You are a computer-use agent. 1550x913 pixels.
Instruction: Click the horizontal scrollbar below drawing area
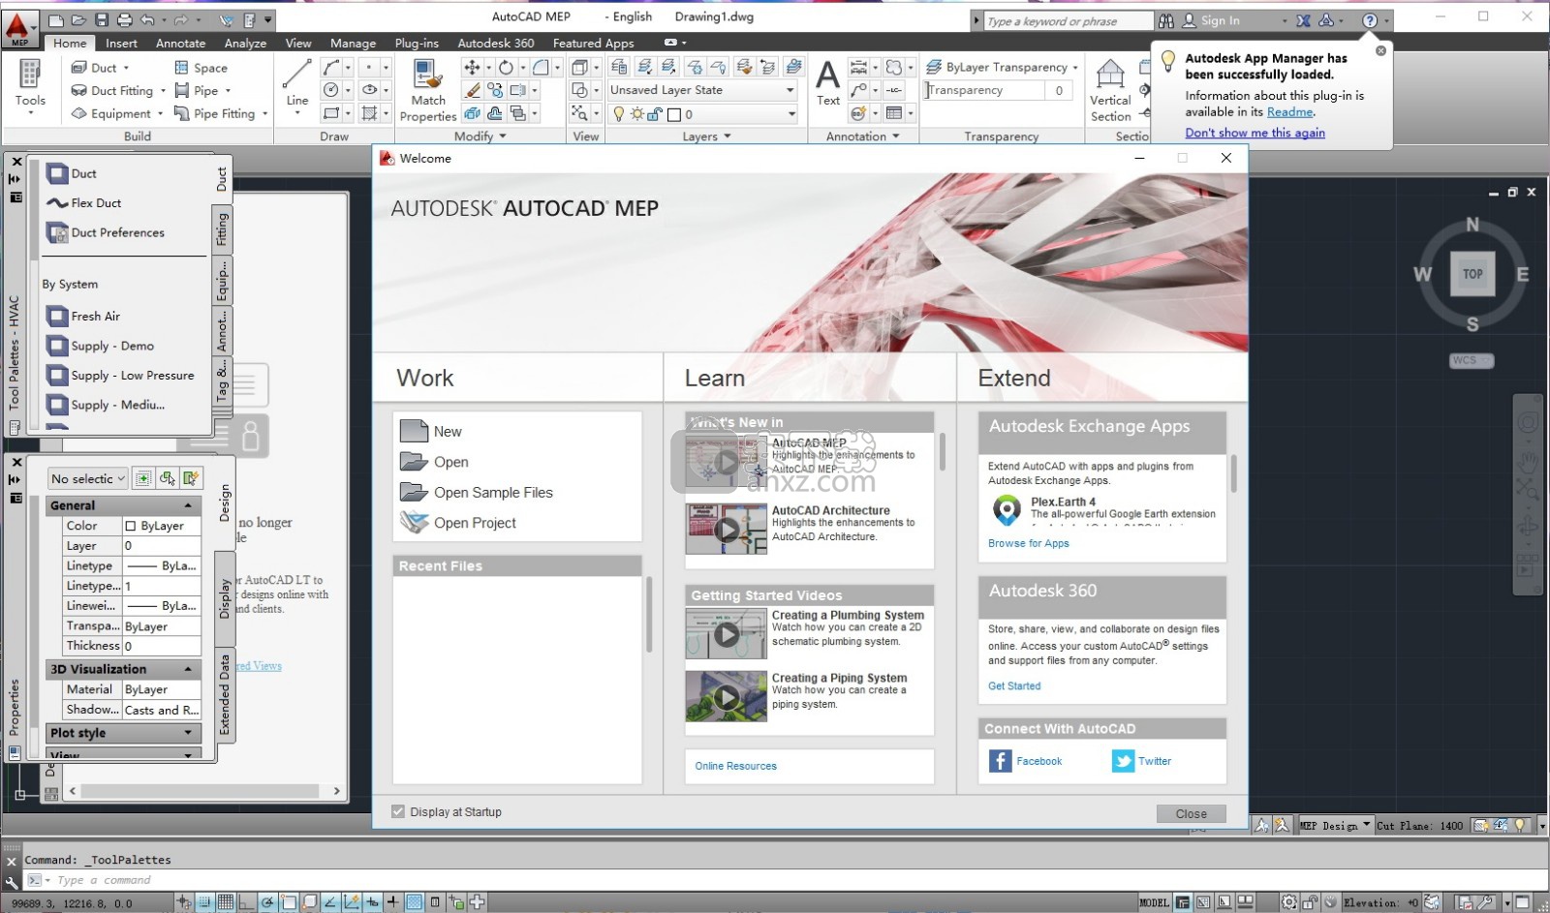point(204,791)
